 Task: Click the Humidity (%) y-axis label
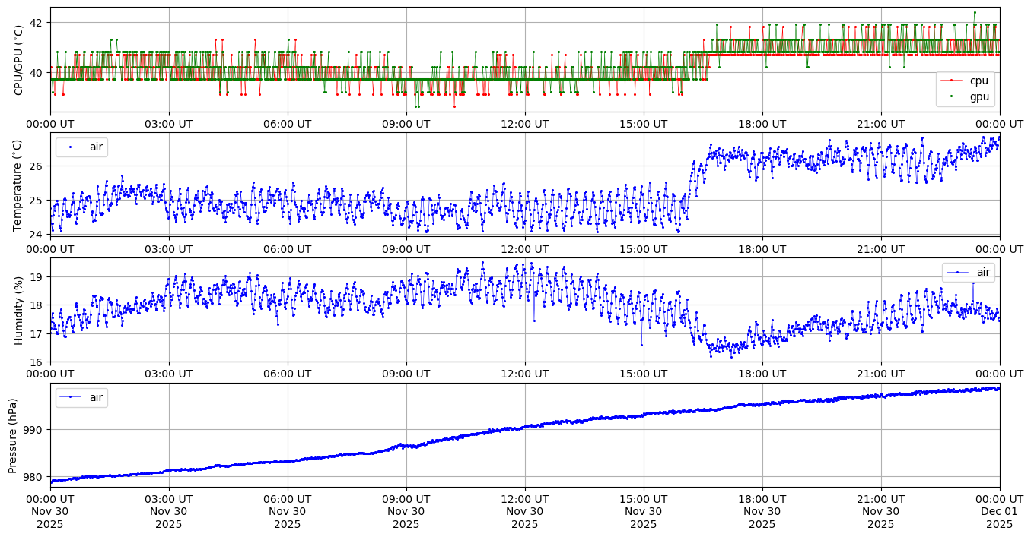(18, 310)
